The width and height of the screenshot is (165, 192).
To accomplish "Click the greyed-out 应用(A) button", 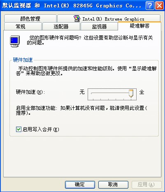I will point(146,185).
